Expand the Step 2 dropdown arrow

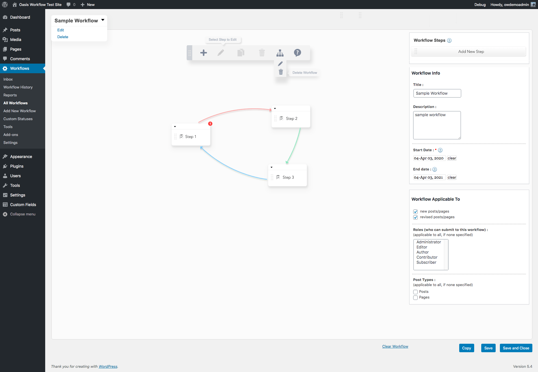(275, 109)
